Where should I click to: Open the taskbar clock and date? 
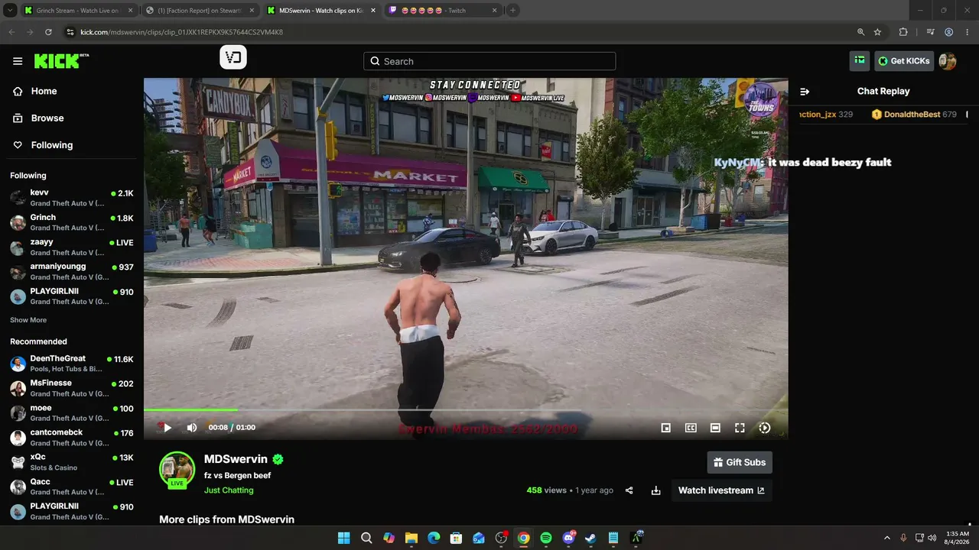pyautogui.click(x=958, y=538)
